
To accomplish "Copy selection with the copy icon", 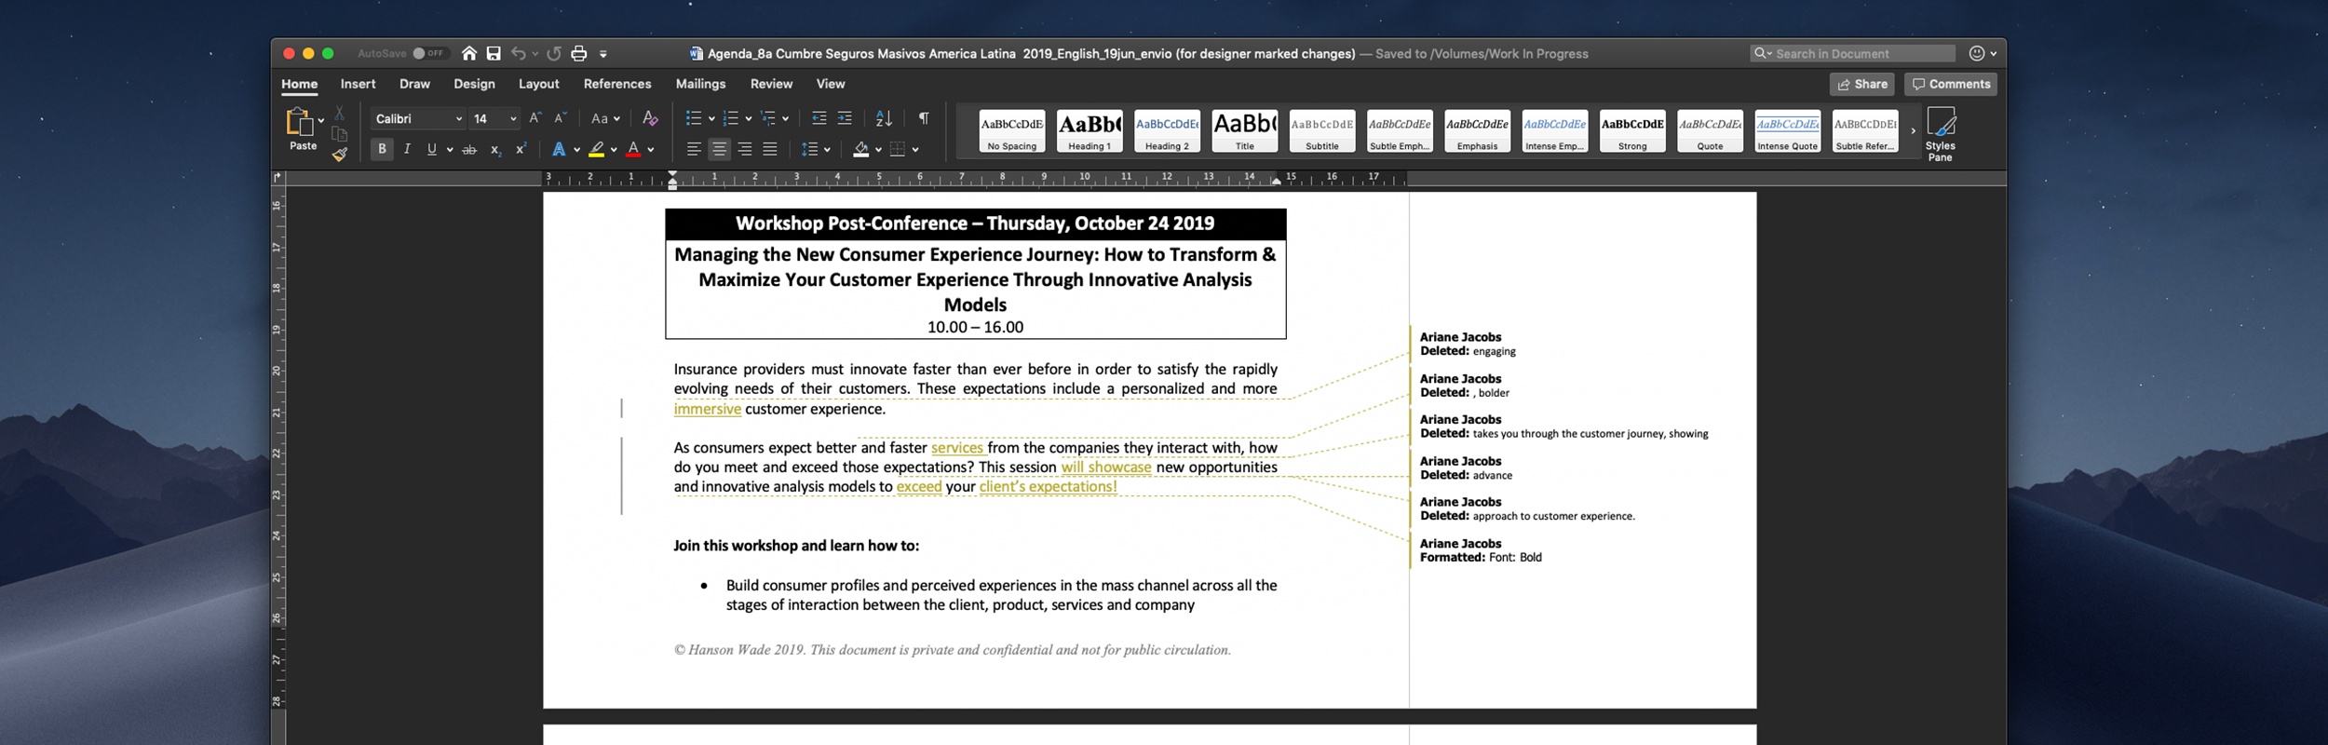I will coord(340,134).
